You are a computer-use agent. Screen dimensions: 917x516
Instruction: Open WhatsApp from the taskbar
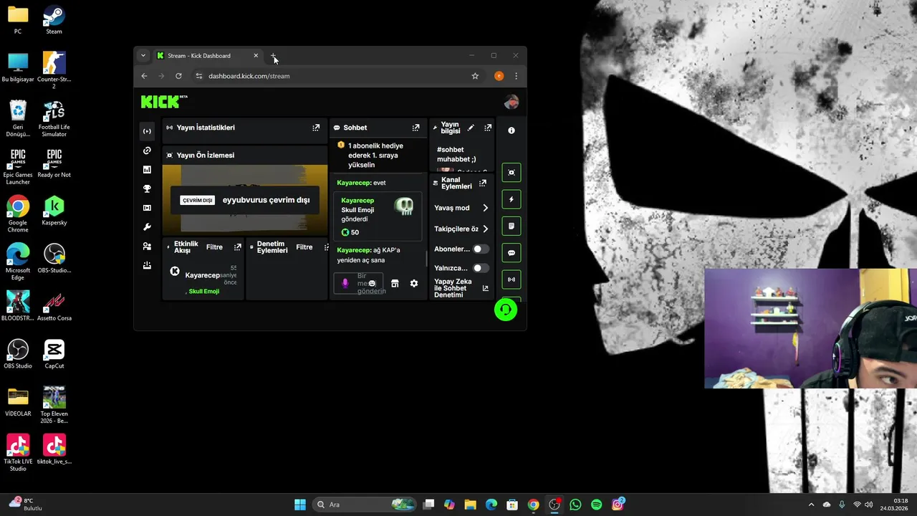click(x=575, y=505)
